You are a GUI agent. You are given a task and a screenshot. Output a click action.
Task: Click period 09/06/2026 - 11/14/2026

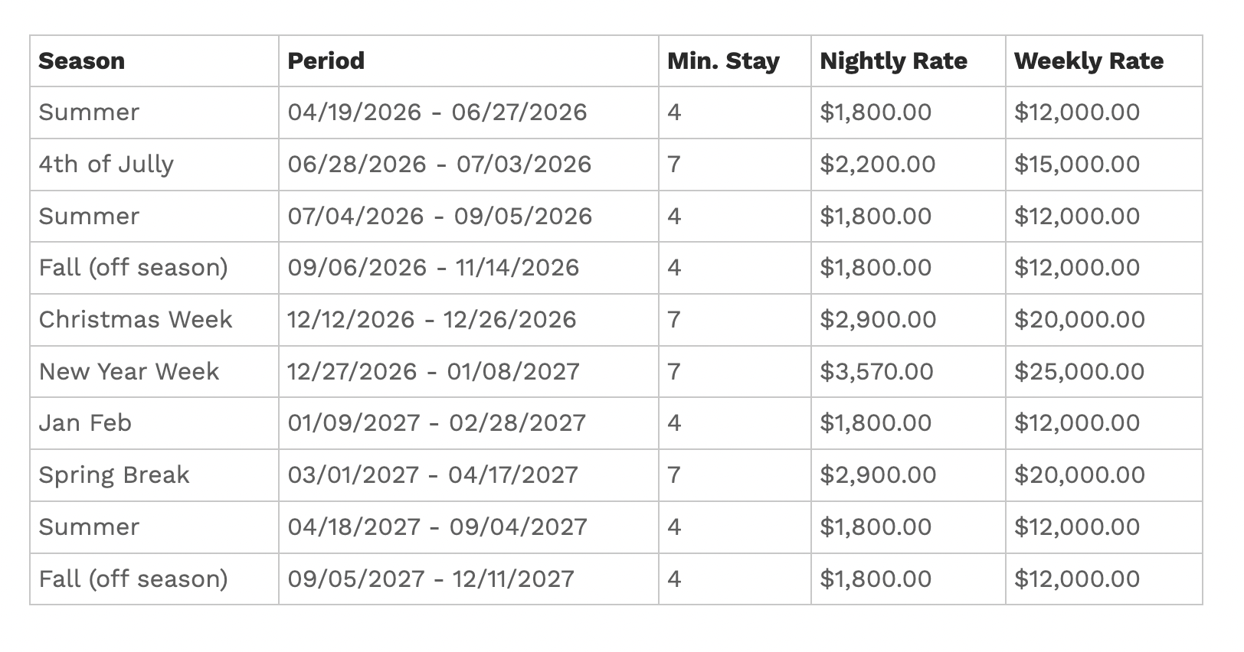434,268
